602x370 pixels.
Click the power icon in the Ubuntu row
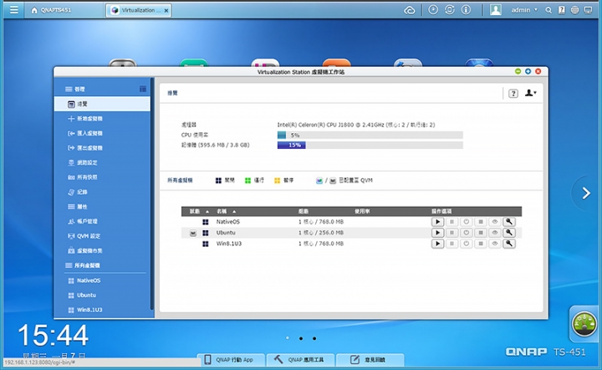click(466, 233)
